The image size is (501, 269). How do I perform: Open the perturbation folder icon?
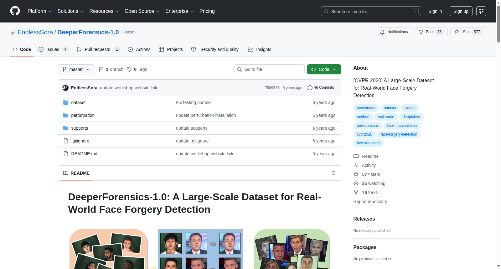pyautogui.click(x=66, y=115)
